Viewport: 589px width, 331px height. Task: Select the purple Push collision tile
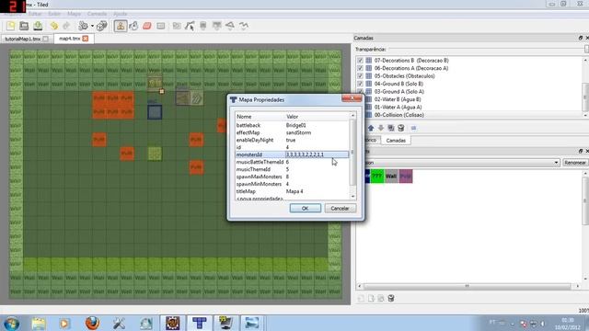coord(405,176)
